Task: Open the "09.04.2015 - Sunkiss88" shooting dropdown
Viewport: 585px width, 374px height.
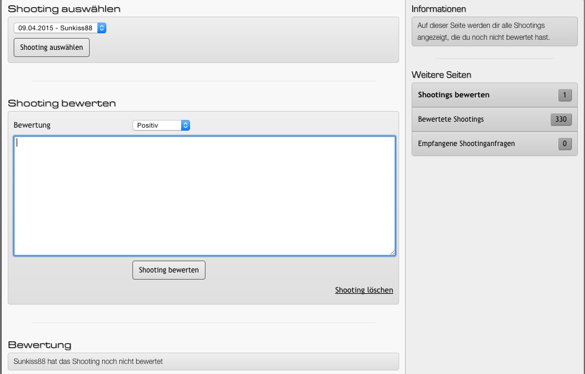Action: pyautogui.click(x=60, y=28)
